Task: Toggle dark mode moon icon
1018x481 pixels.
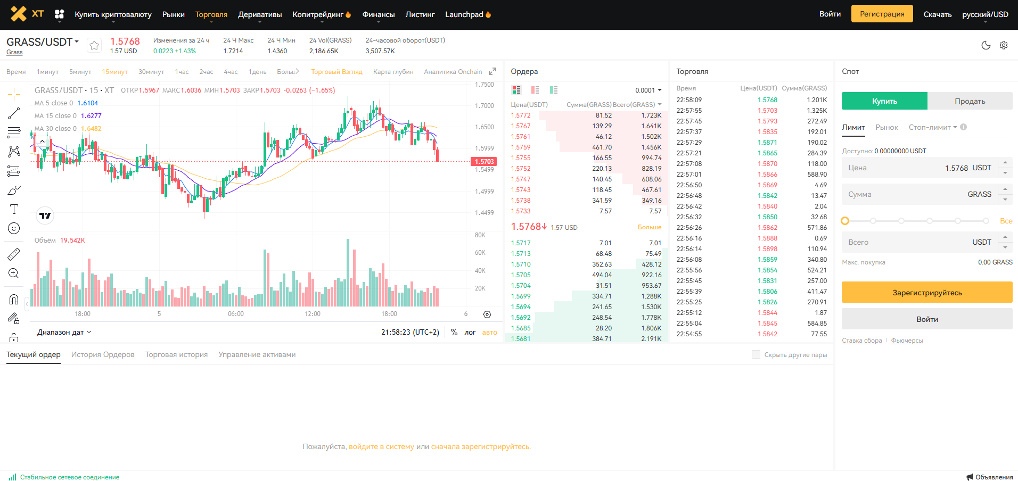Action: click(x=986, y=45)
